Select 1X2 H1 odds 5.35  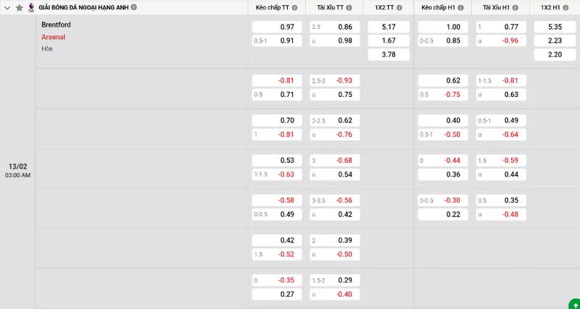[554, 27]
